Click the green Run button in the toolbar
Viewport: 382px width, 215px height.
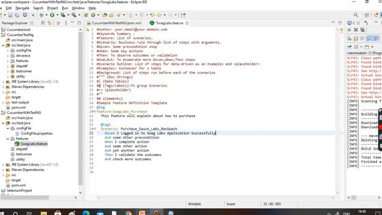pyautogui.click(x=52, y=15)
